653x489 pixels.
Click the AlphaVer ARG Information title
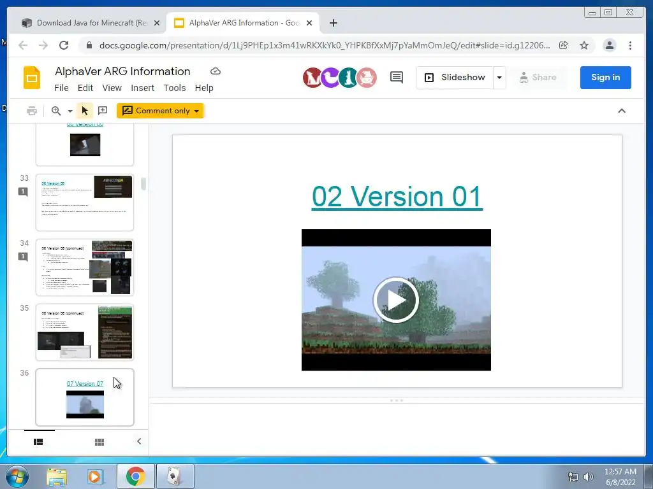[122, 71]
